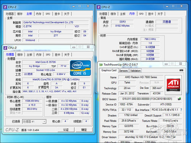191x143 pixels.
Task: Click the 双通道 channel count value
Action: [x=167, y=22]
